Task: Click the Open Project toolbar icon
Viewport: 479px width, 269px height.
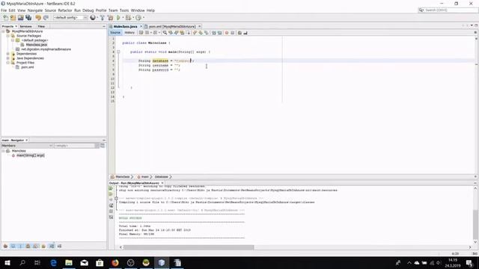Action: (x=20, y=18)
